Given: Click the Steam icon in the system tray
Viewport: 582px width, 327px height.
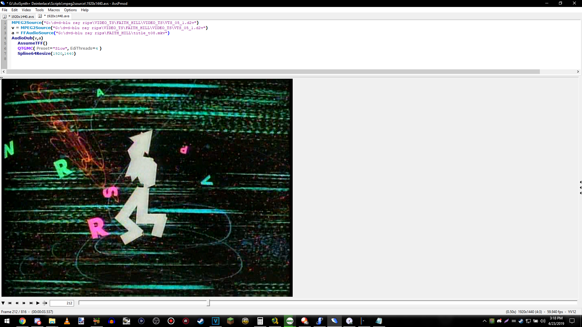Looking at the screenshot, I should point(521,321).
